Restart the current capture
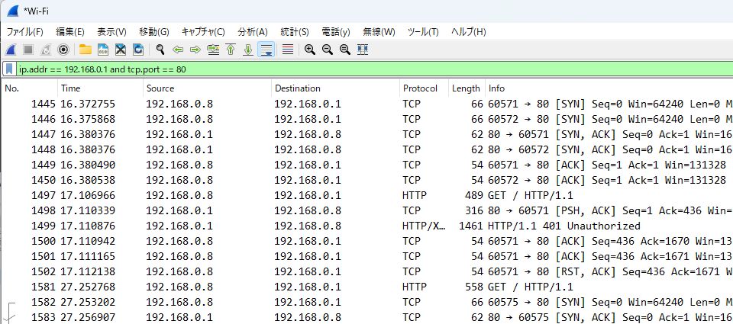The width and height of the screenshot is (733, 324). [x=46, y=50]
